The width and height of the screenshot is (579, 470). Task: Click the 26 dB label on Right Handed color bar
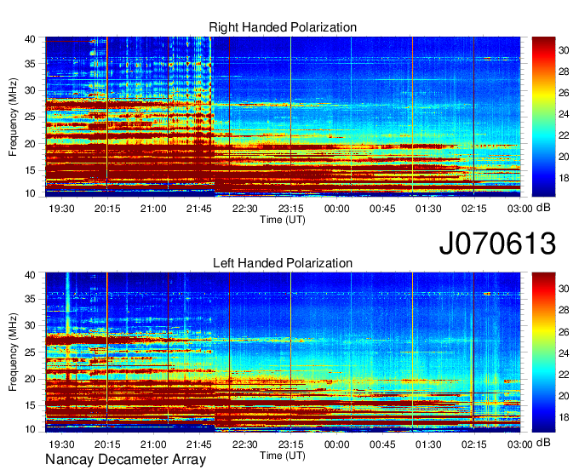(x=564, y=93)
